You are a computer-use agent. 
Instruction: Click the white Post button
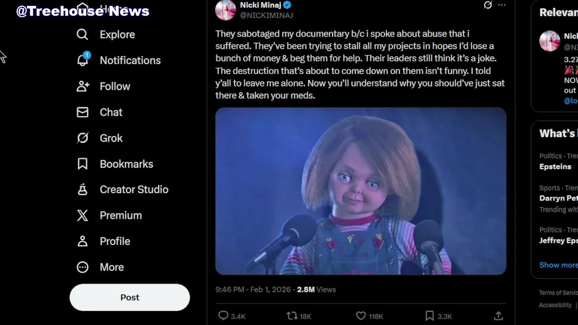tap(130, 297)
